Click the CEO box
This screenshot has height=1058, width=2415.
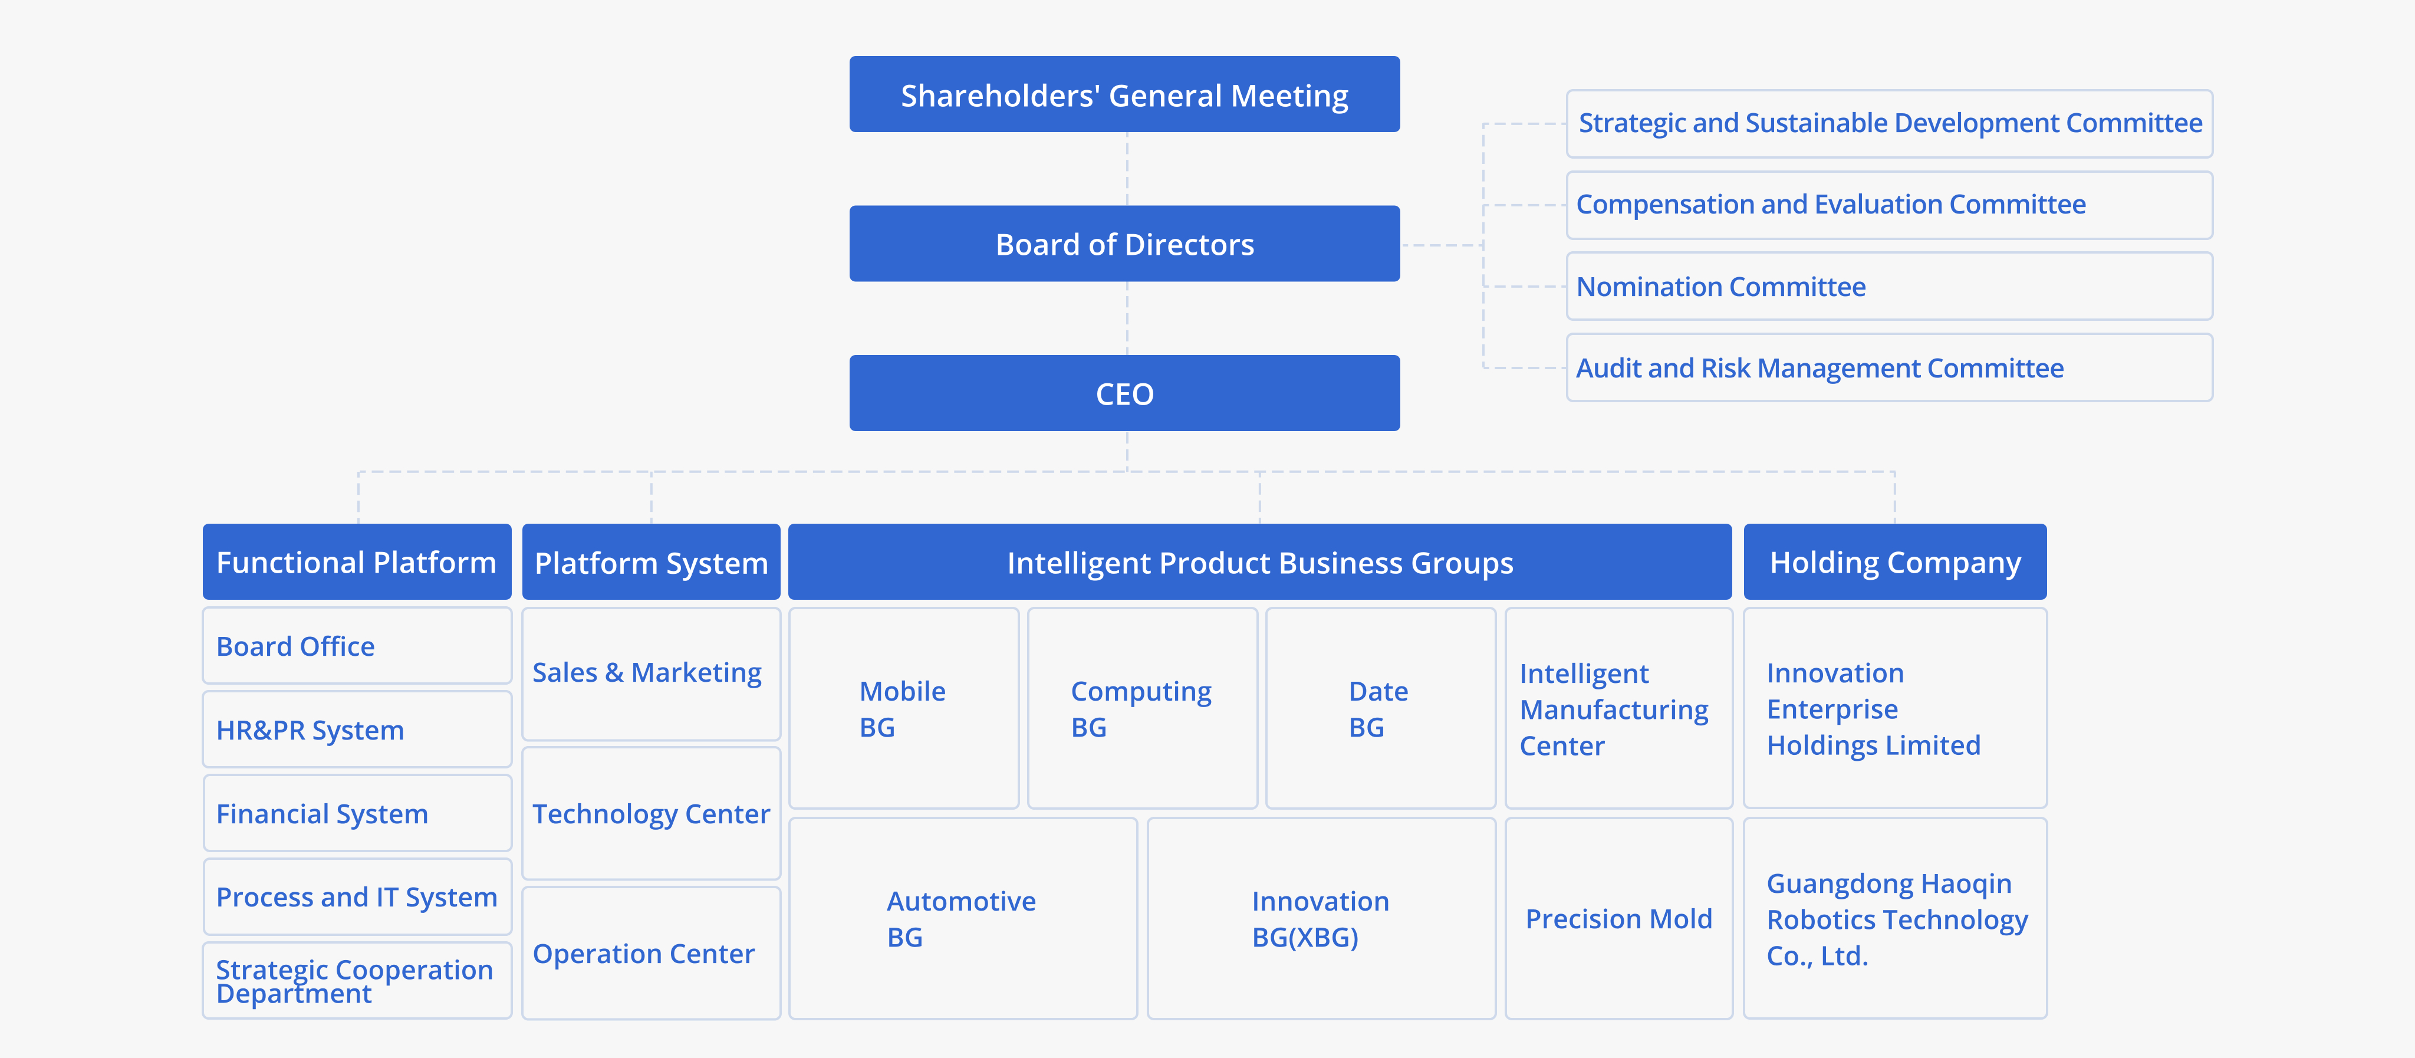[x=1124, y=393]
